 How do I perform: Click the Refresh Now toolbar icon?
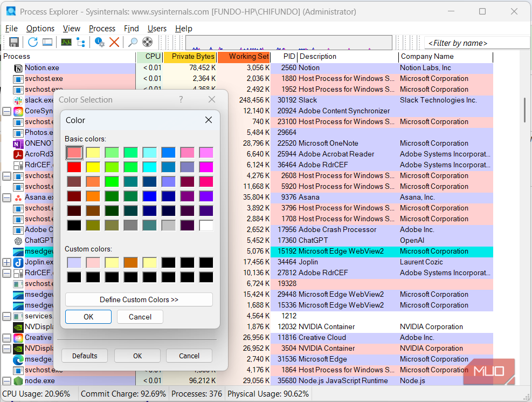[x=32, y=42]
